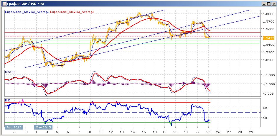Click the +0.005 MACD scale label
The height and width of the screenshot is (136, 277).
point(269,75)
